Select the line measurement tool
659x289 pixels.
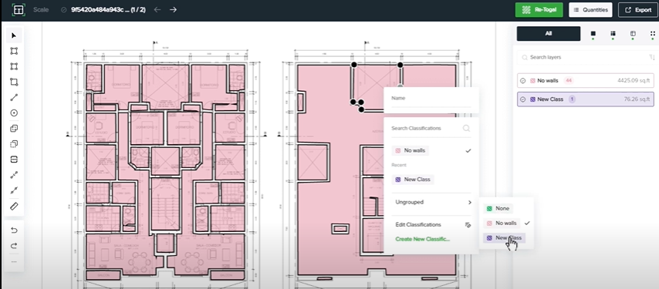click(14, 97)
